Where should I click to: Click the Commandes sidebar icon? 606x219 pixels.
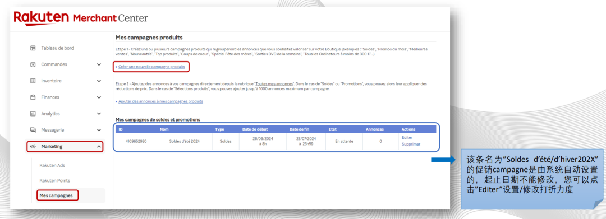pos(33,64)
